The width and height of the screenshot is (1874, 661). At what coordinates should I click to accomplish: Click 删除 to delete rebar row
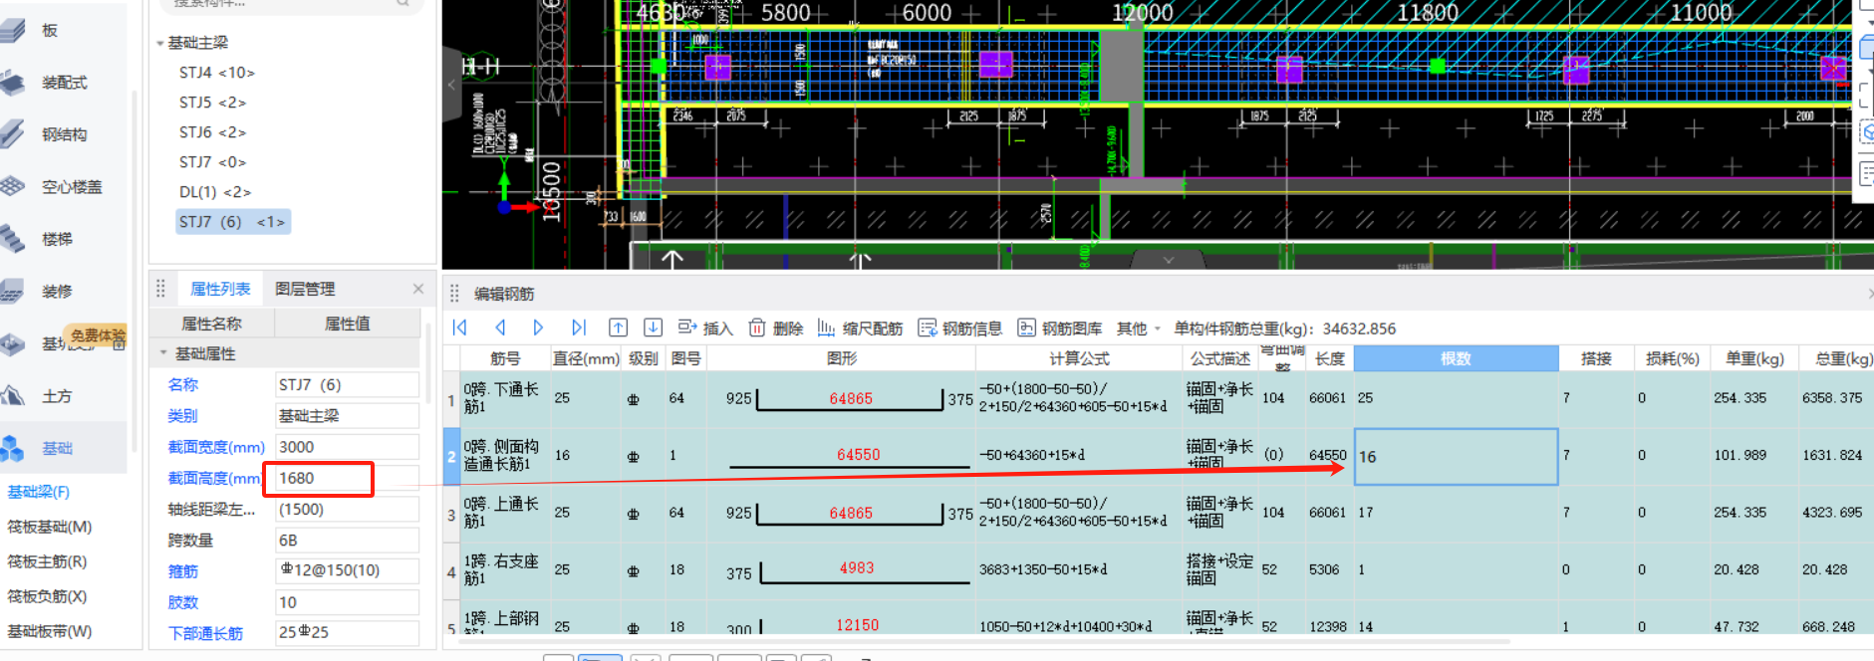click(776, 329)
